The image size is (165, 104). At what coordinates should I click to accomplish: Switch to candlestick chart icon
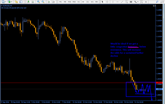28,2
